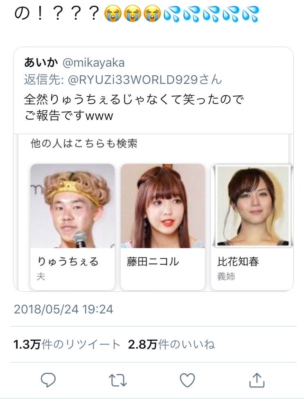Open the あいか display name profile

(41, 62)
